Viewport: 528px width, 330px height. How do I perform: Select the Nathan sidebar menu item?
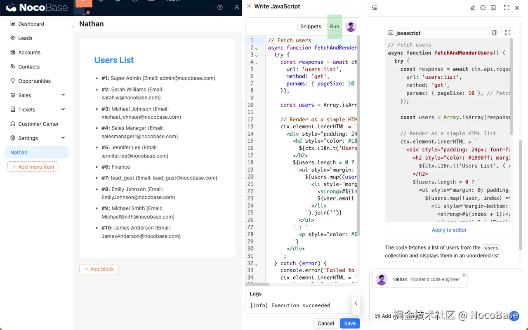[36, 152]
